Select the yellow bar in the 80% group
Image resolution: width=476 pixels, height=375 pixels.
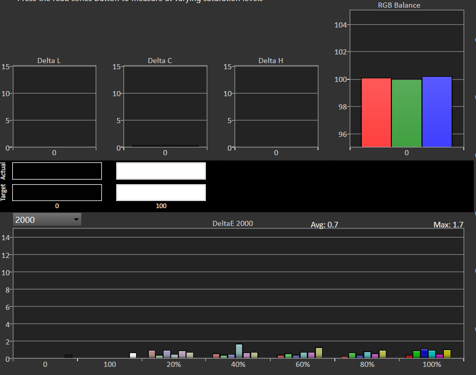point(383,354)
